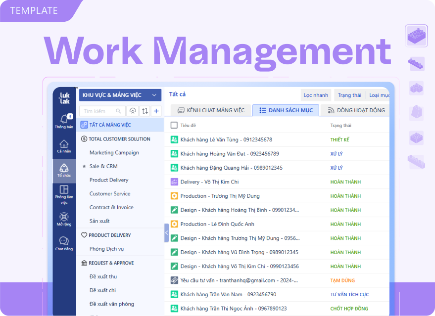Click the Tìm kiếm search field
The width and height of the screenshot is (435, 316).
(x=101, y=111)
